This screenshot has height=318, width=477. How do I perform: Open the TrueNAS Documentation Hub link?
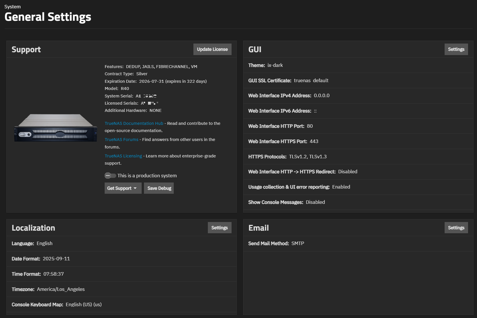tap(134, 123)
